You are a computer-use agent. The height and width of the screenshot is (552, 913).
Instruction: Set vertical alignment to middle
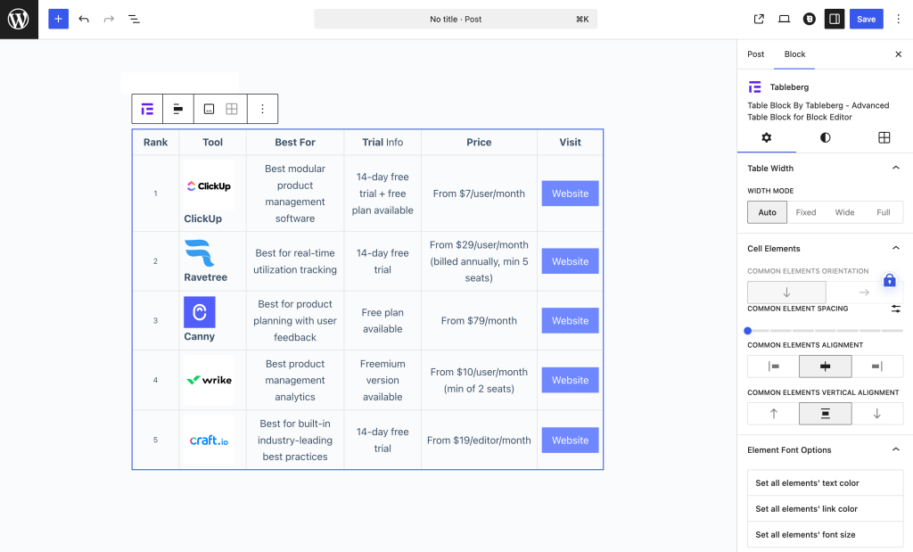tap(825, 414)
